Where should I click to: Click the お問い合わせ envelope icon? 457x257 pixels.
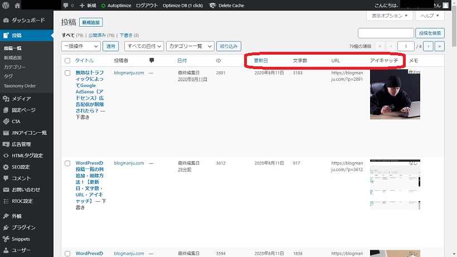(x=6, y=190)
